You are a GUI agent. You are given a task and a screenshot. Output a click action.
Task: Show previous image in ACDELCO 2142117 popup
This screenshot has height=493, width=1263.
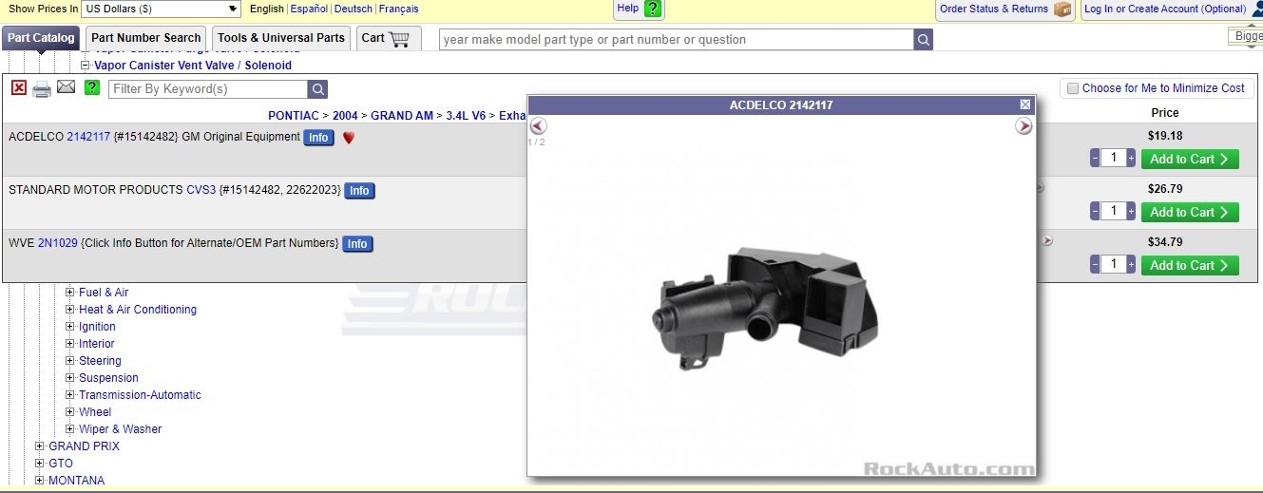[x=538, y=125]
